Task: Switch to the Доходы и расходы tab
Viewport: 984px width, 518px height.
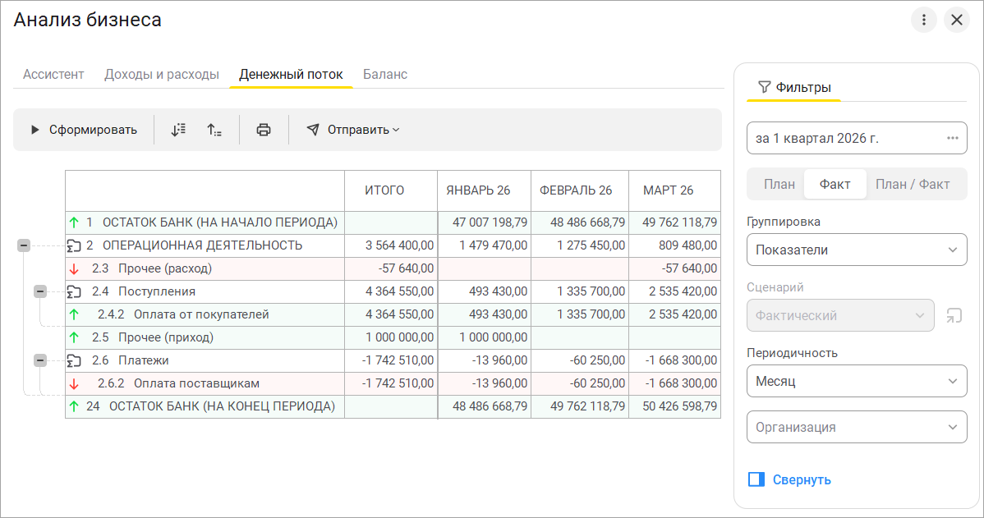Action: [x=161, y=74]
